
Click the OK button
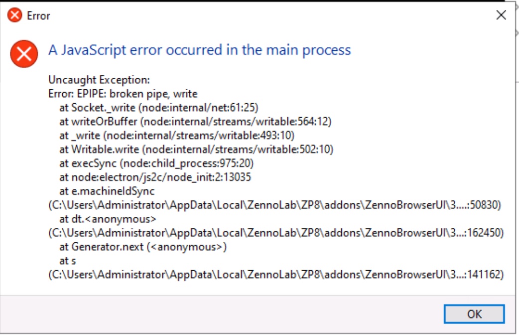coord(474,314)
